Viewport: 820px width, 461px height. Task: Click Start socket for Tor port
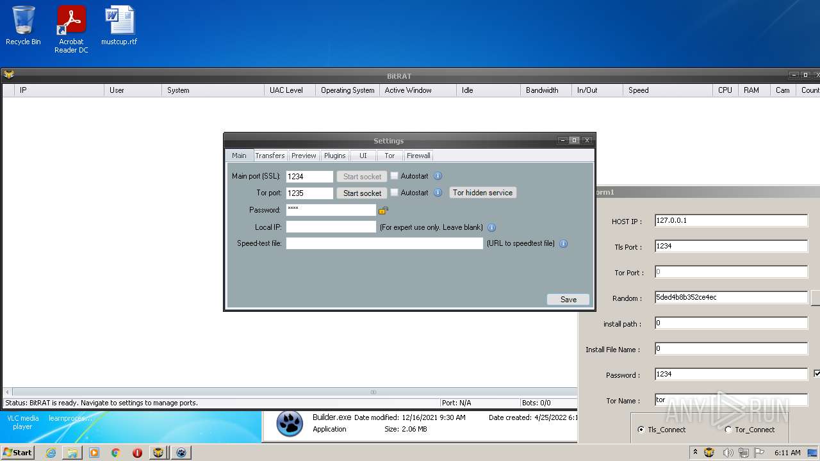pos(362,193)
